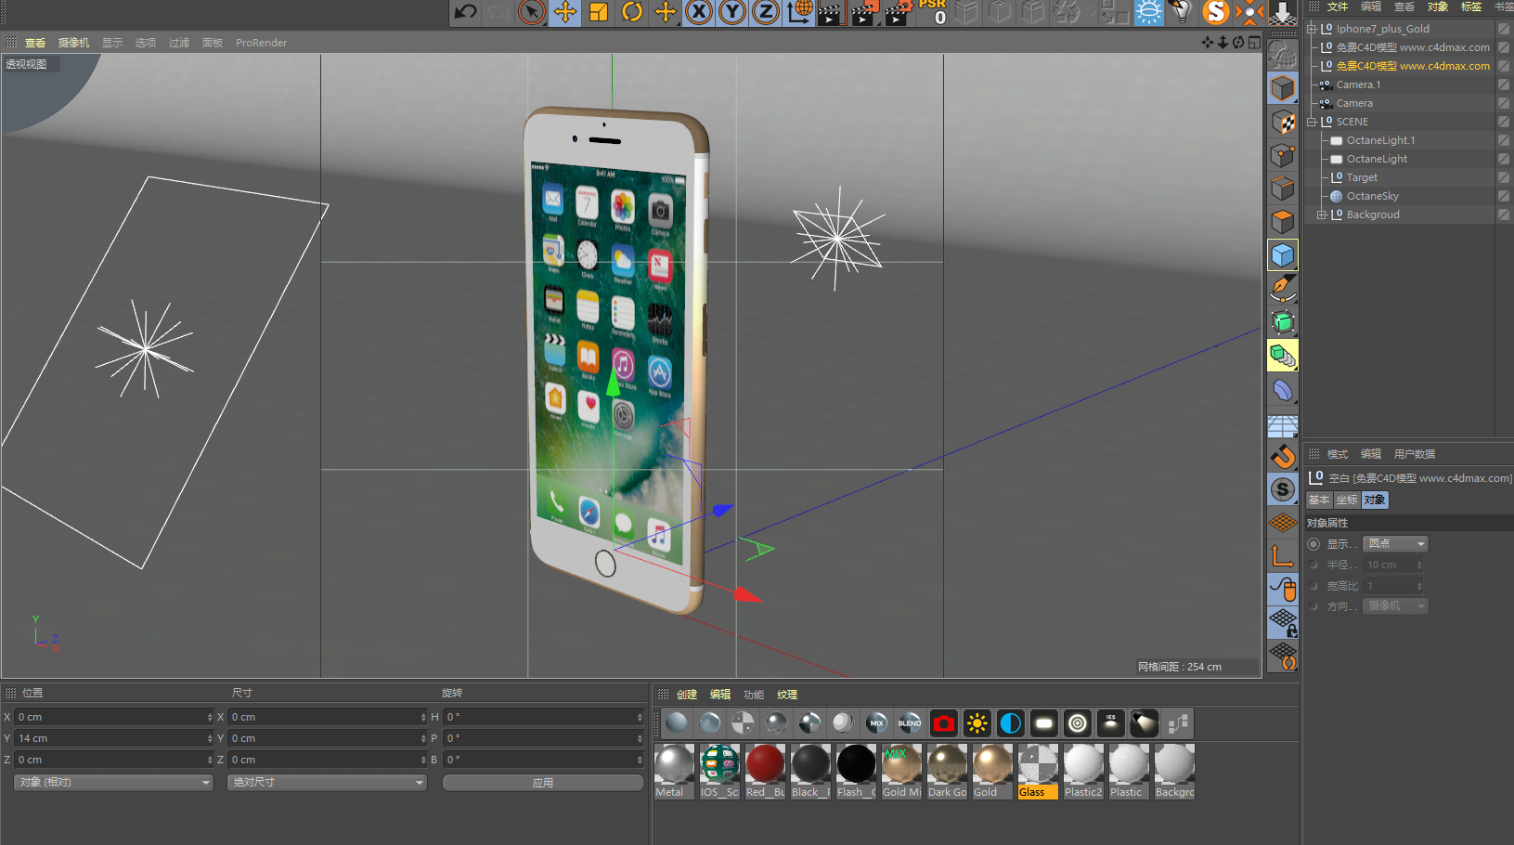Click the Octane BLEND material icon
The width and height of the screenshot is (1514, 845).
(x=910, y=723)
